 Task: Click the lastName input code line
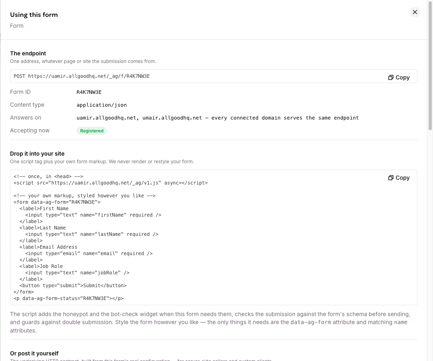click(x=92, y=234)
